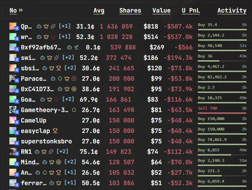The height and width of the screenshot is (190, 252).
Task: Expand the [+2] extra badges for Mind…
Action: click(70, 162)
